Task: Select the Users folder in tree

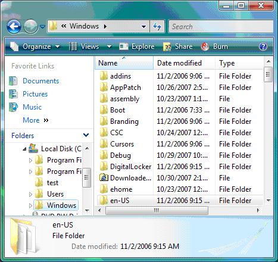Action: point(55,194)
